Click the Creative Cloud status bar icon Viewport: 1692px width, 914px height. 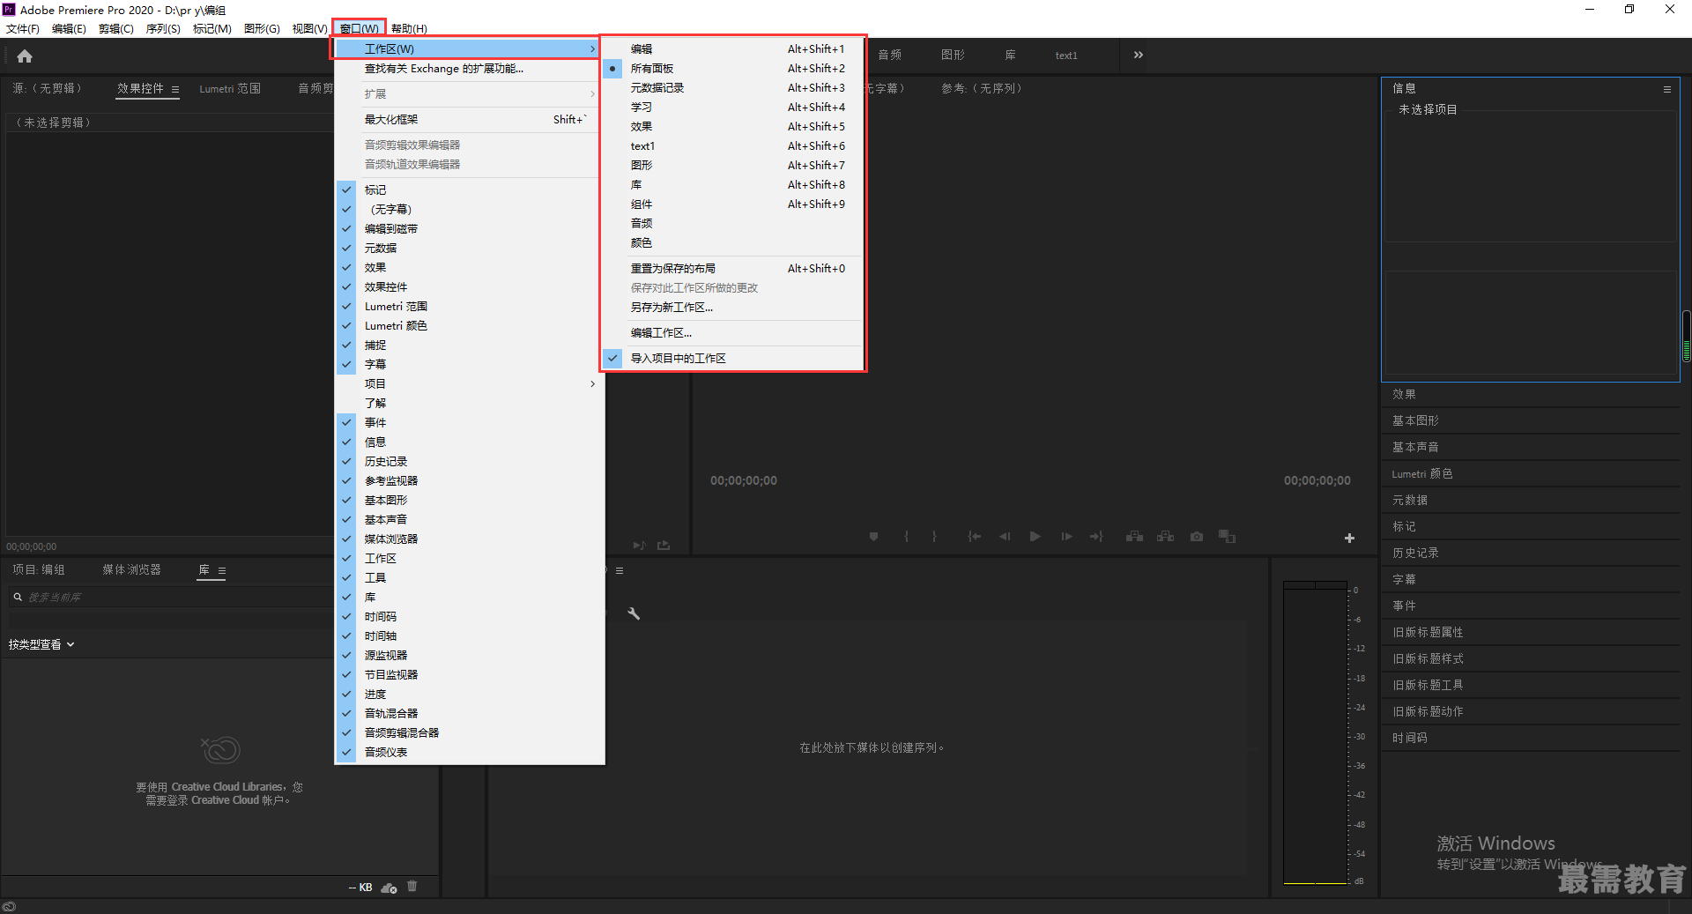point(9,906)
